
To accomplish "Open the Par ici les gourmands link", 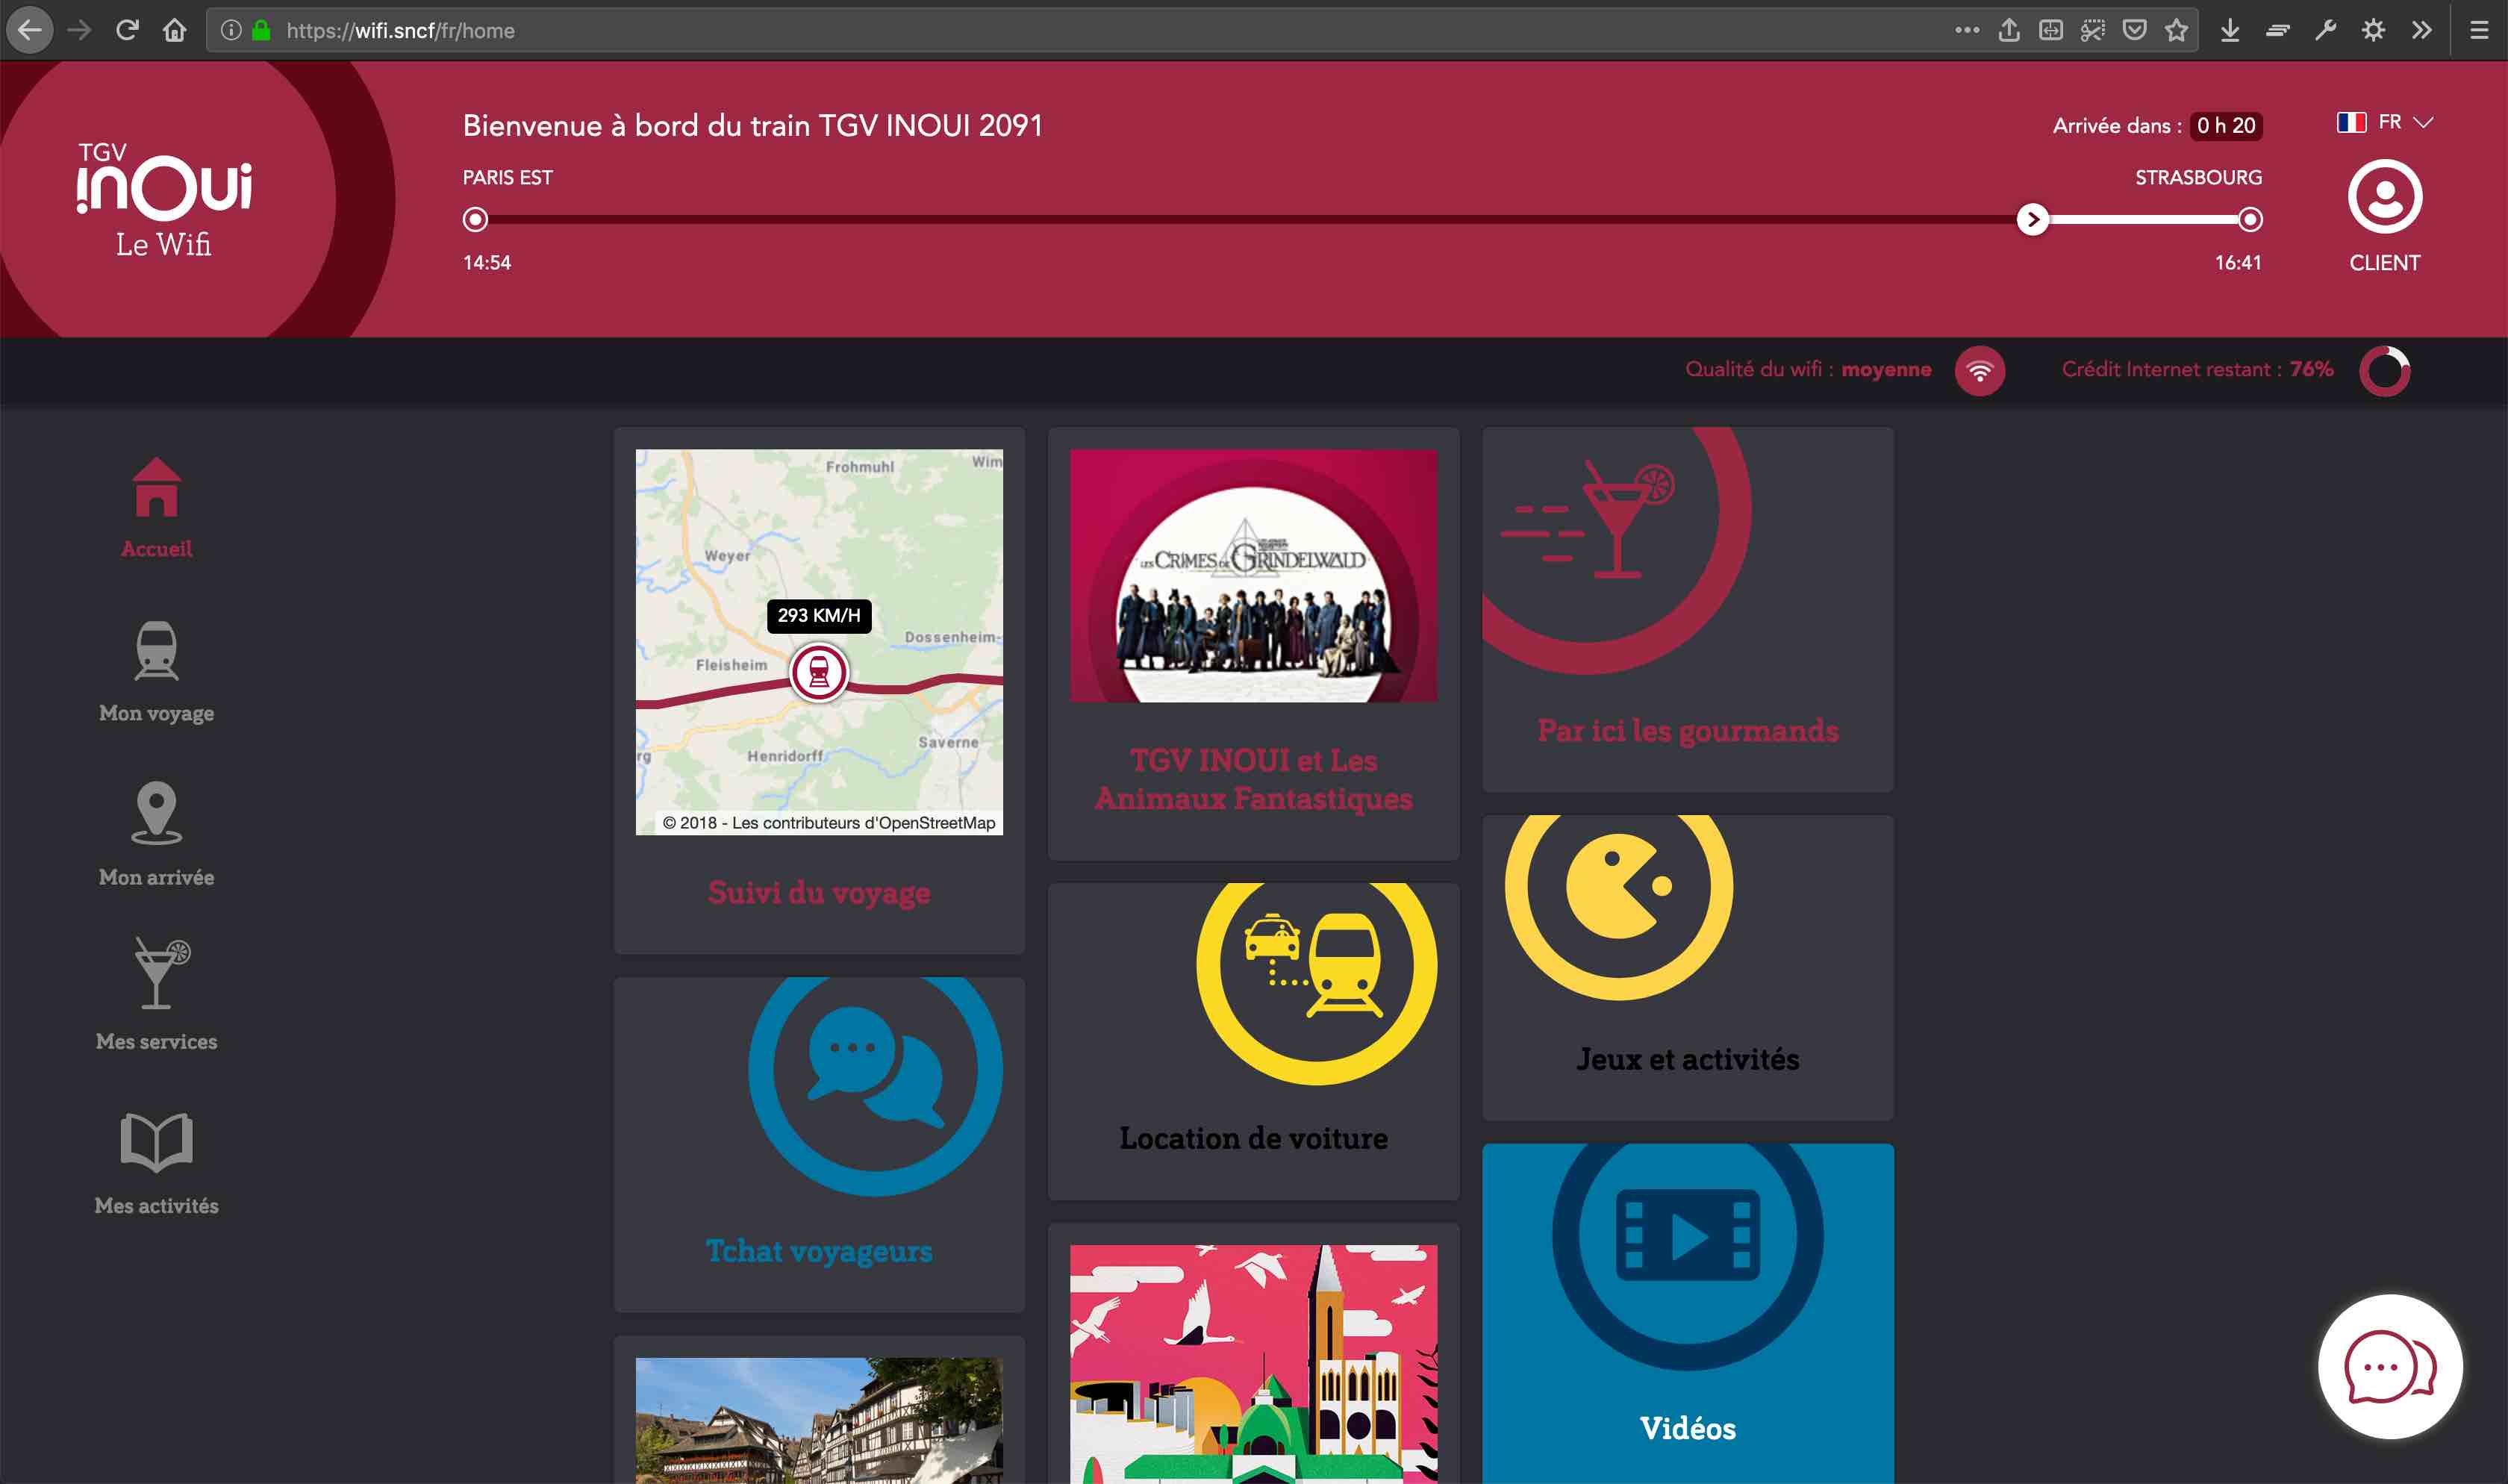I will [x=1688, y=730].
